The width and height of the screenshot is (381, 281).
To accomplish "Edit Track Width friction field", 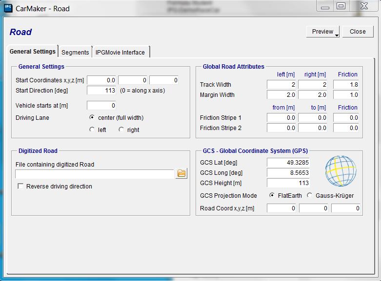I will (346, 84).
